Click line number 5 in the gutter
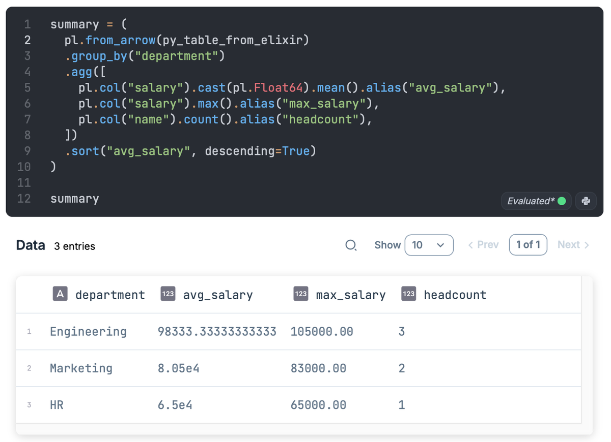This screenshot has width=611, height=442. (x=27, y=88)
